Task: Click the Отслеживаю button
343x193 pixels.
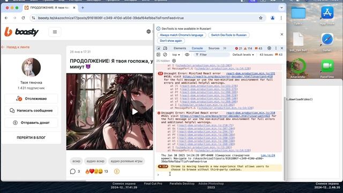Action: click(x=31, y=99)
